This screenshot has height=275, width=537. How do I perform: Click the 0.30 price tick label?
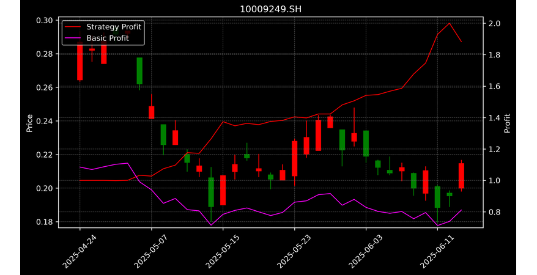coord(45,21)
